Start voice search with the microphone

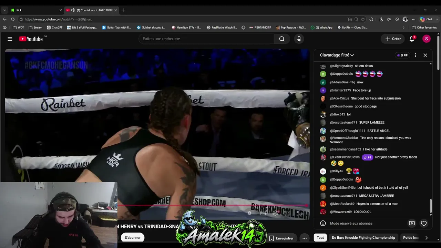coord(299,39)
